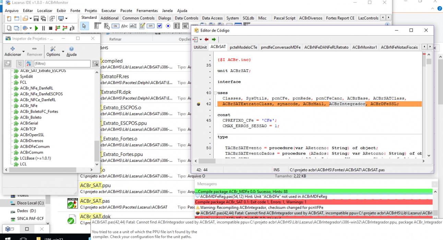Click the View Forms icon
This screenshot has width=443, height=240.
pos(16,28)
